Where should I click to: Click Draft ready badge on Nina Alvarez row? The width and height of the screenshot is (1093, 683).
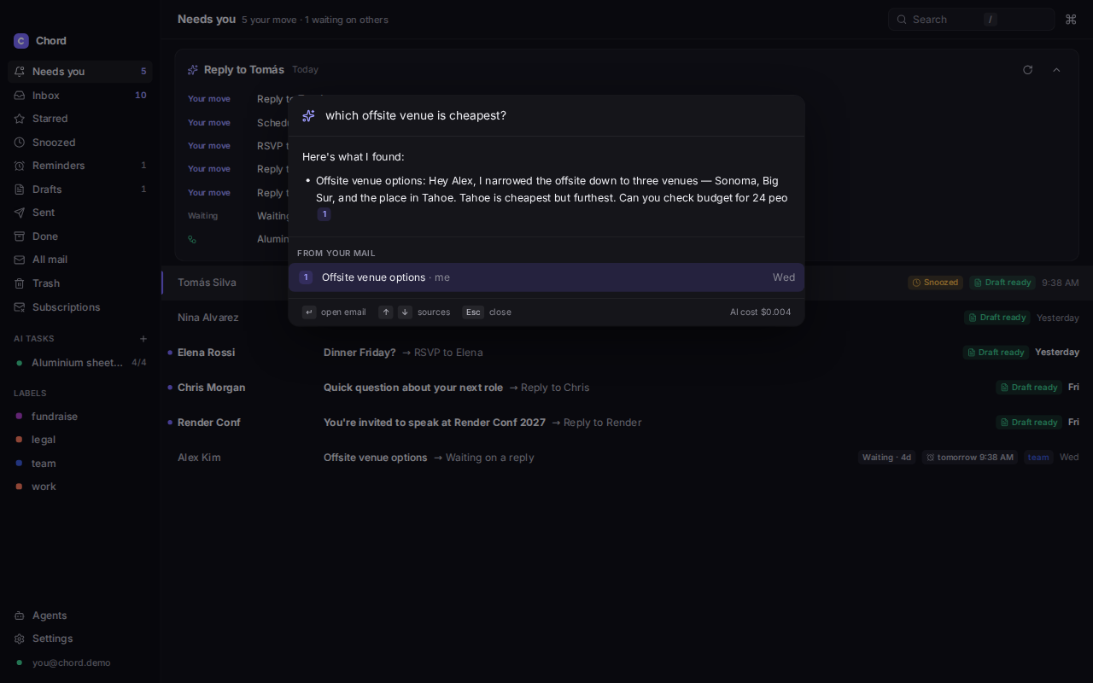[x=997, y=318]
